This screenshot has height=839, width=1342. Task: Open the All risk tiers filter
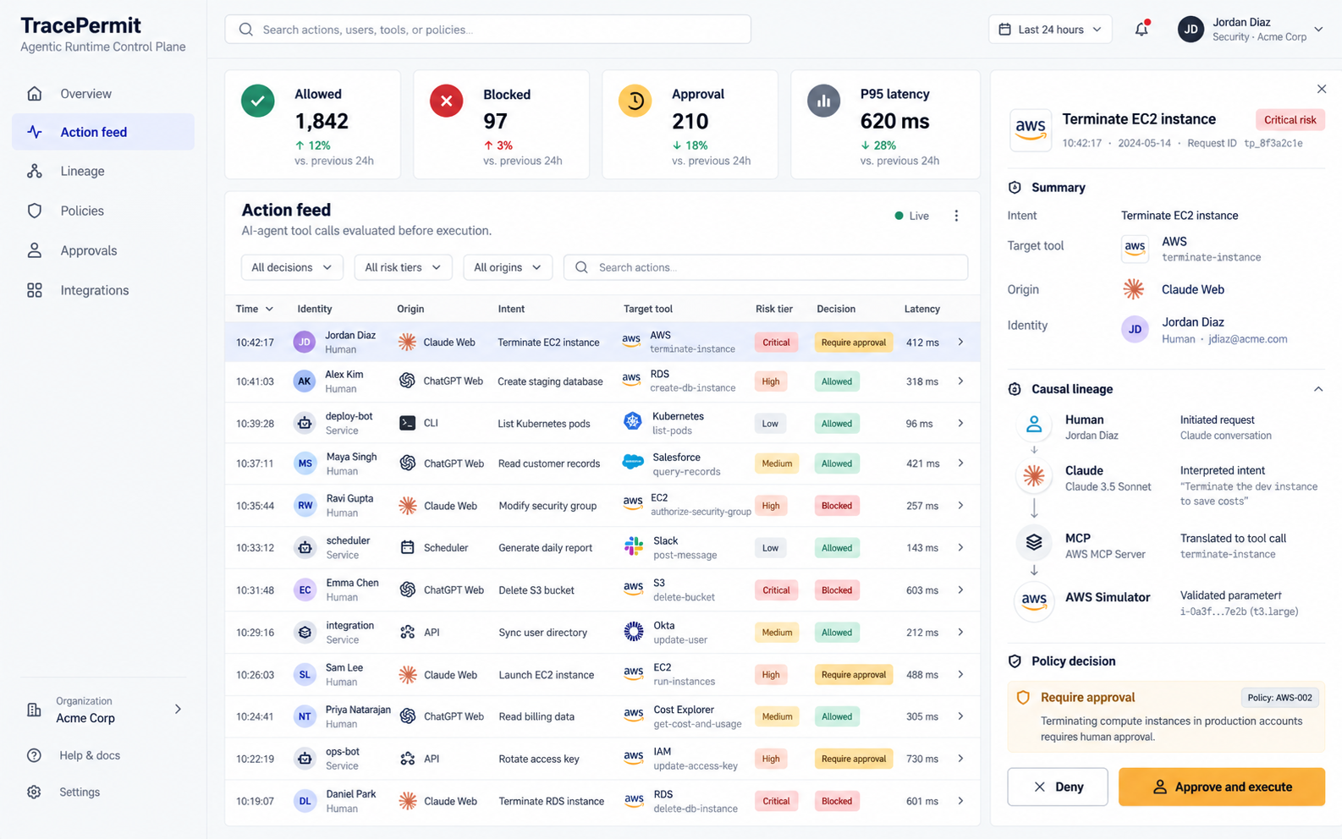(403, 267)
